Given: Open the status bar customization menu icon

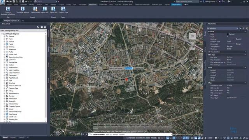Looking at the screenshot, I should 247,138.
